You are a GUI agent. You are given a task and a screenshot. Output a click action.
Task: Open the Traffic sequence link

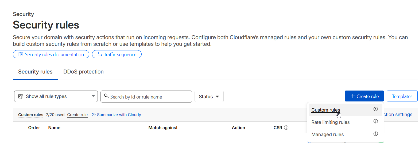coord(117,55)
